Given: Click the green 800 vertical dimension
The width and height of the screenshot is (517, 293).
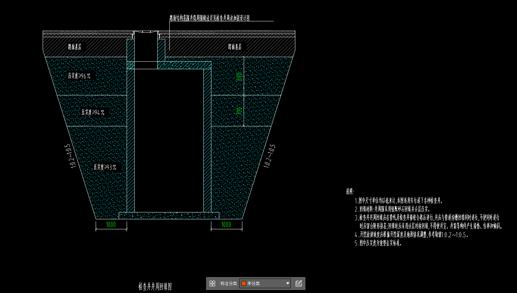Looking at the screenshot, I should coord(239,76).
